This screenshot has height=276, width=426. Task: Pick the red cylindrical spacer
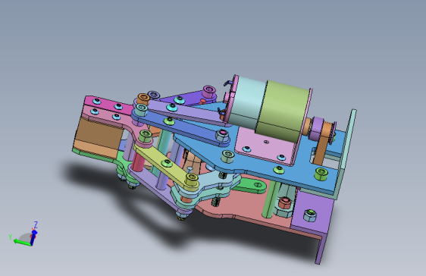(138, 161)
